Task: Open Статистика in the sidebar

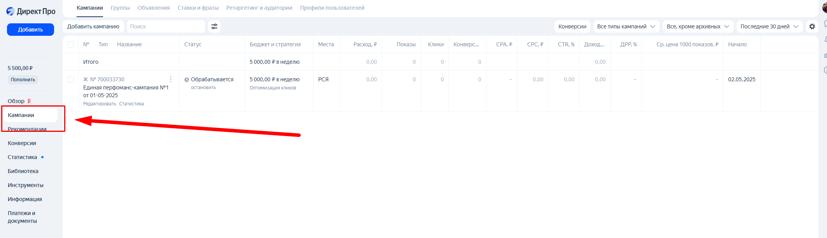Action: point(23,157)
